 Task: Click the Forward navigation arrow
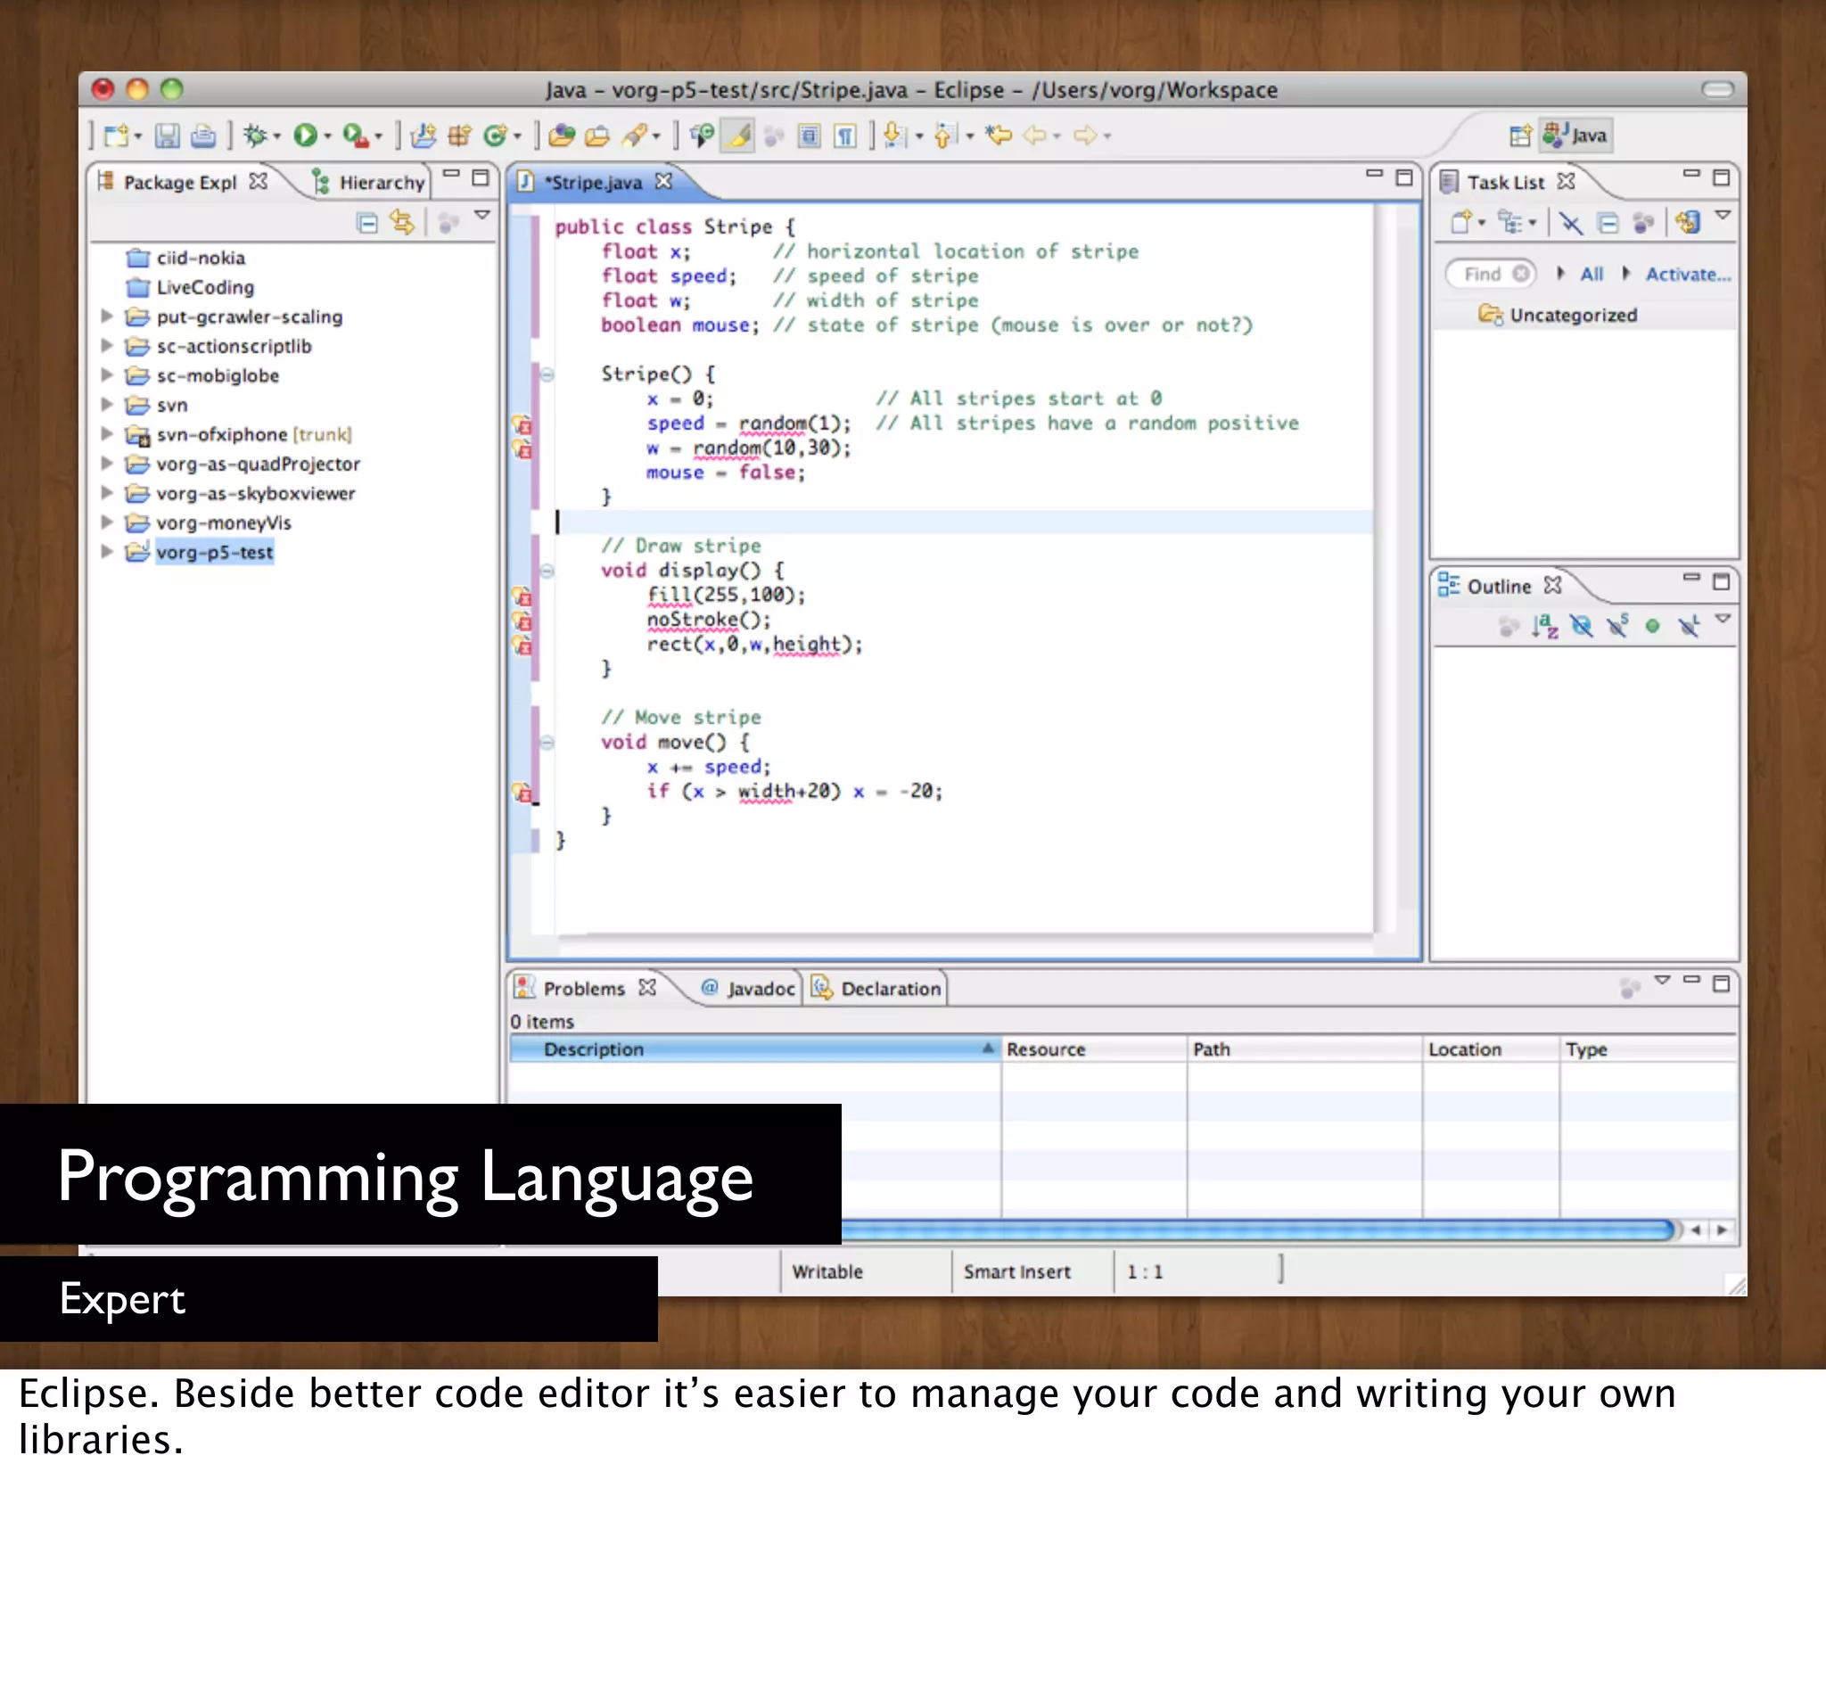click(x=1085, y=136)
